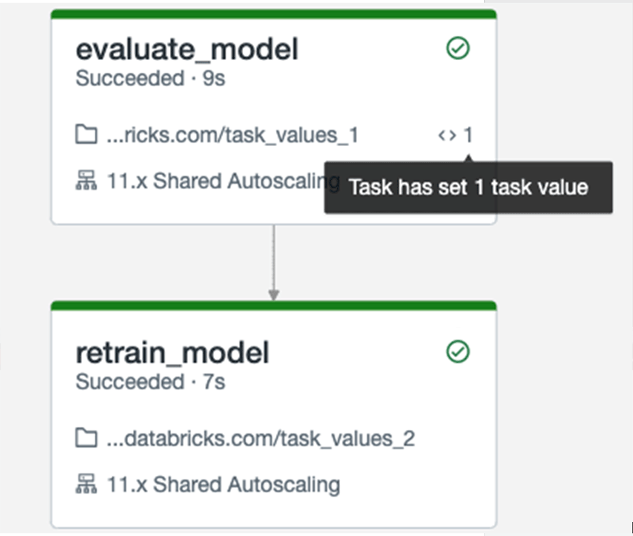Click the task value count number 1

(x=468, y=136)
